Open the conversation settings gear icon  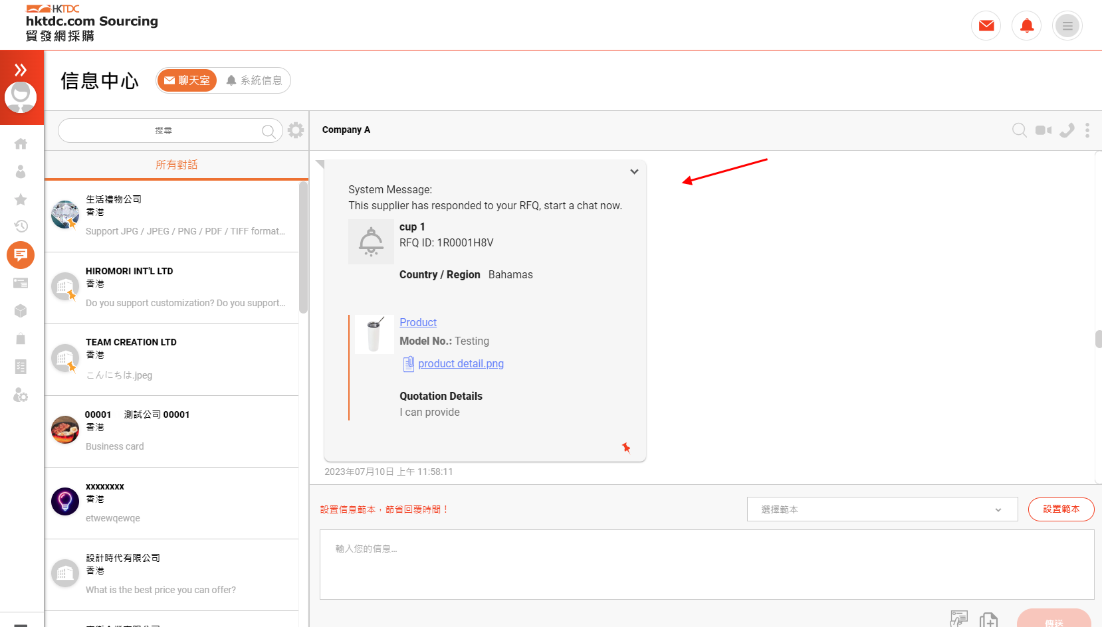(296, 130)
